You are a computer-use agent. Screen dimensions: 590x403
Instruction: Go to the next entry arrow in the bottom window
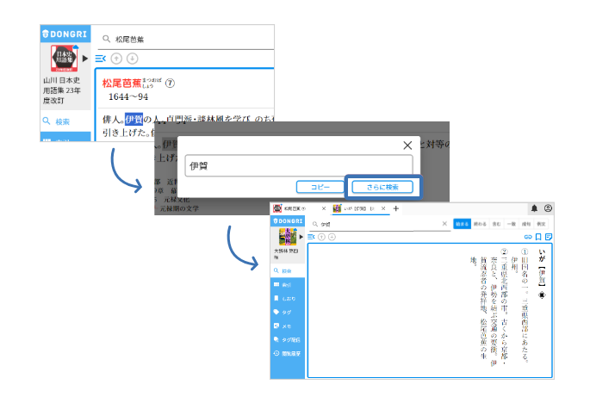point(332,237)
